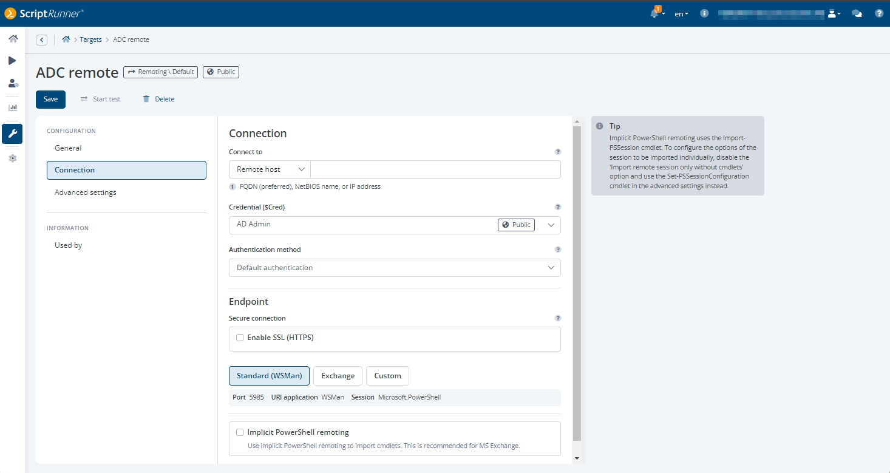Expand the Remote host dropdown
This screenshot has height=473, width=890.
tap(270, 169)
